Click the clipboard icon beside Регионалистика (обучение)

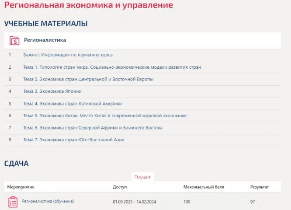click(13, 202)
